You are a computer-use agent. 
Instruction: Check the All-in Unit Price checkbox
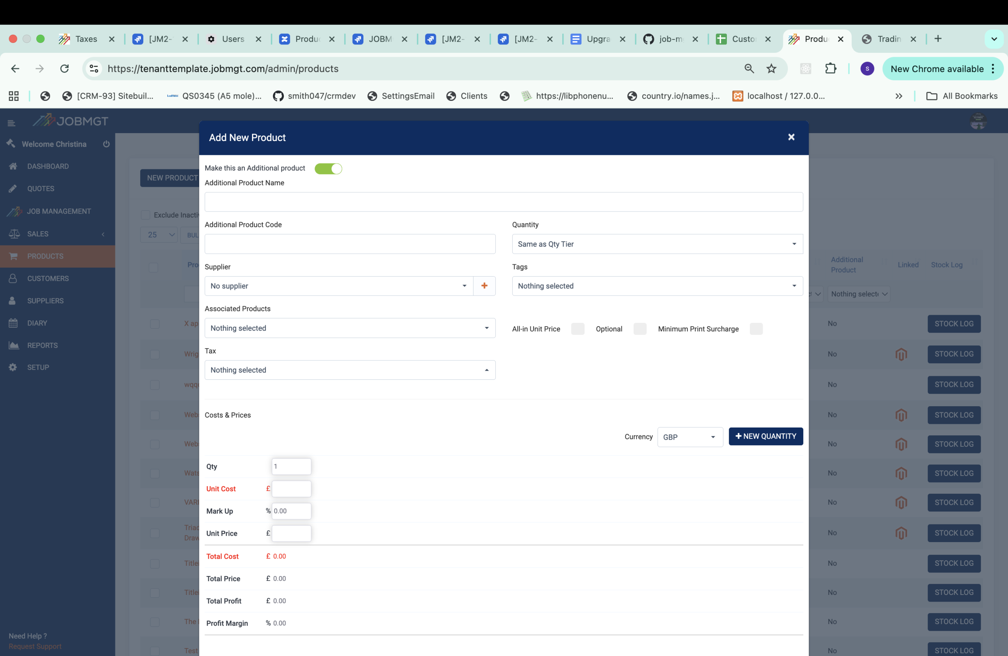click(x=577, y=329)
